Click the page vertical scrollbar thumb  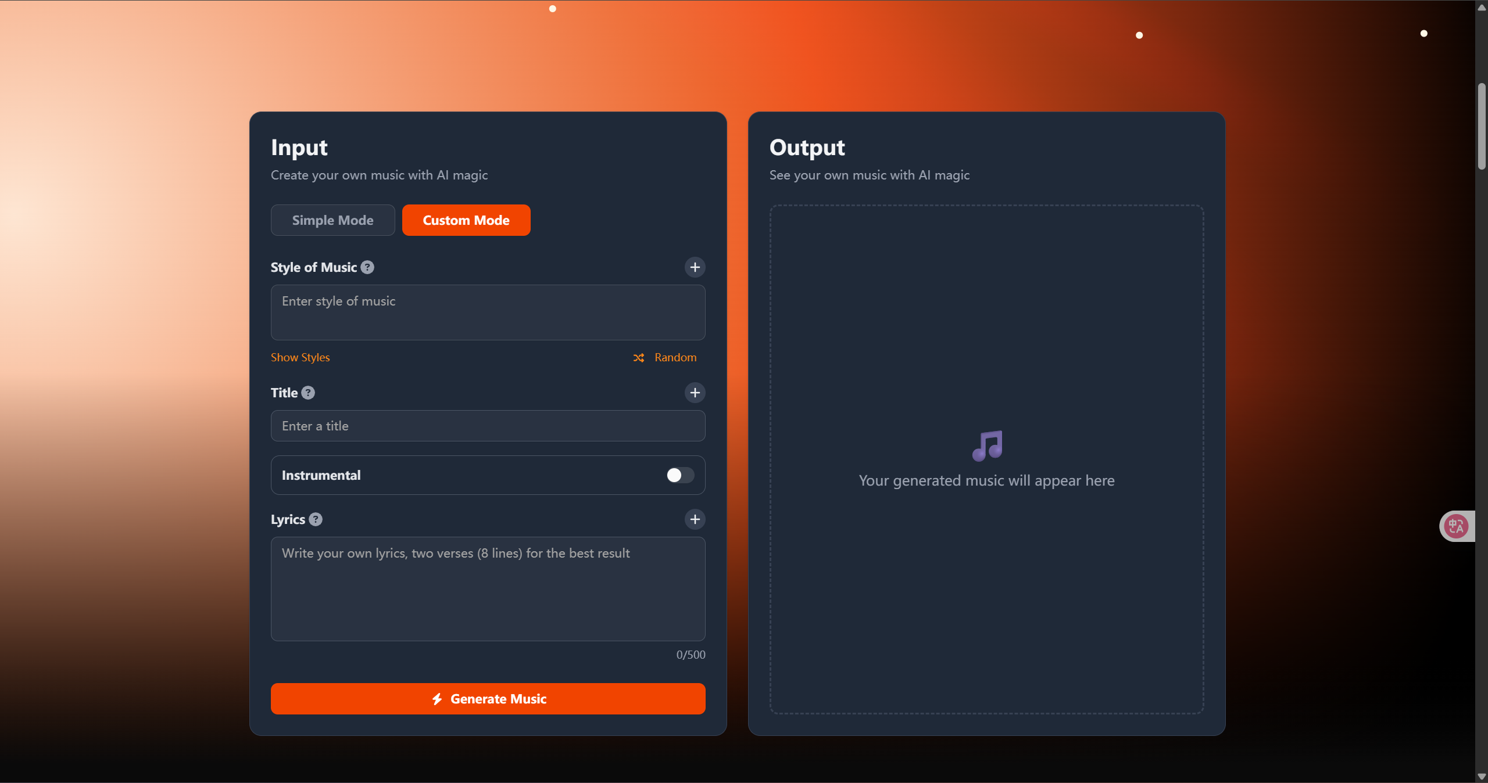pos(1482,127)
